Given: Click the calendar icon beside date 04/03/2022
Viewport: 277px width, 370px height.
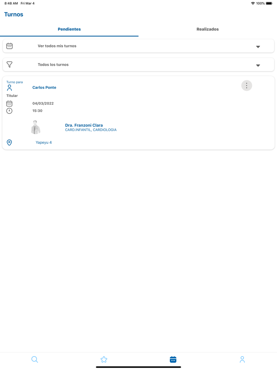Looking at the screenshot, I should tap(9, 103).
